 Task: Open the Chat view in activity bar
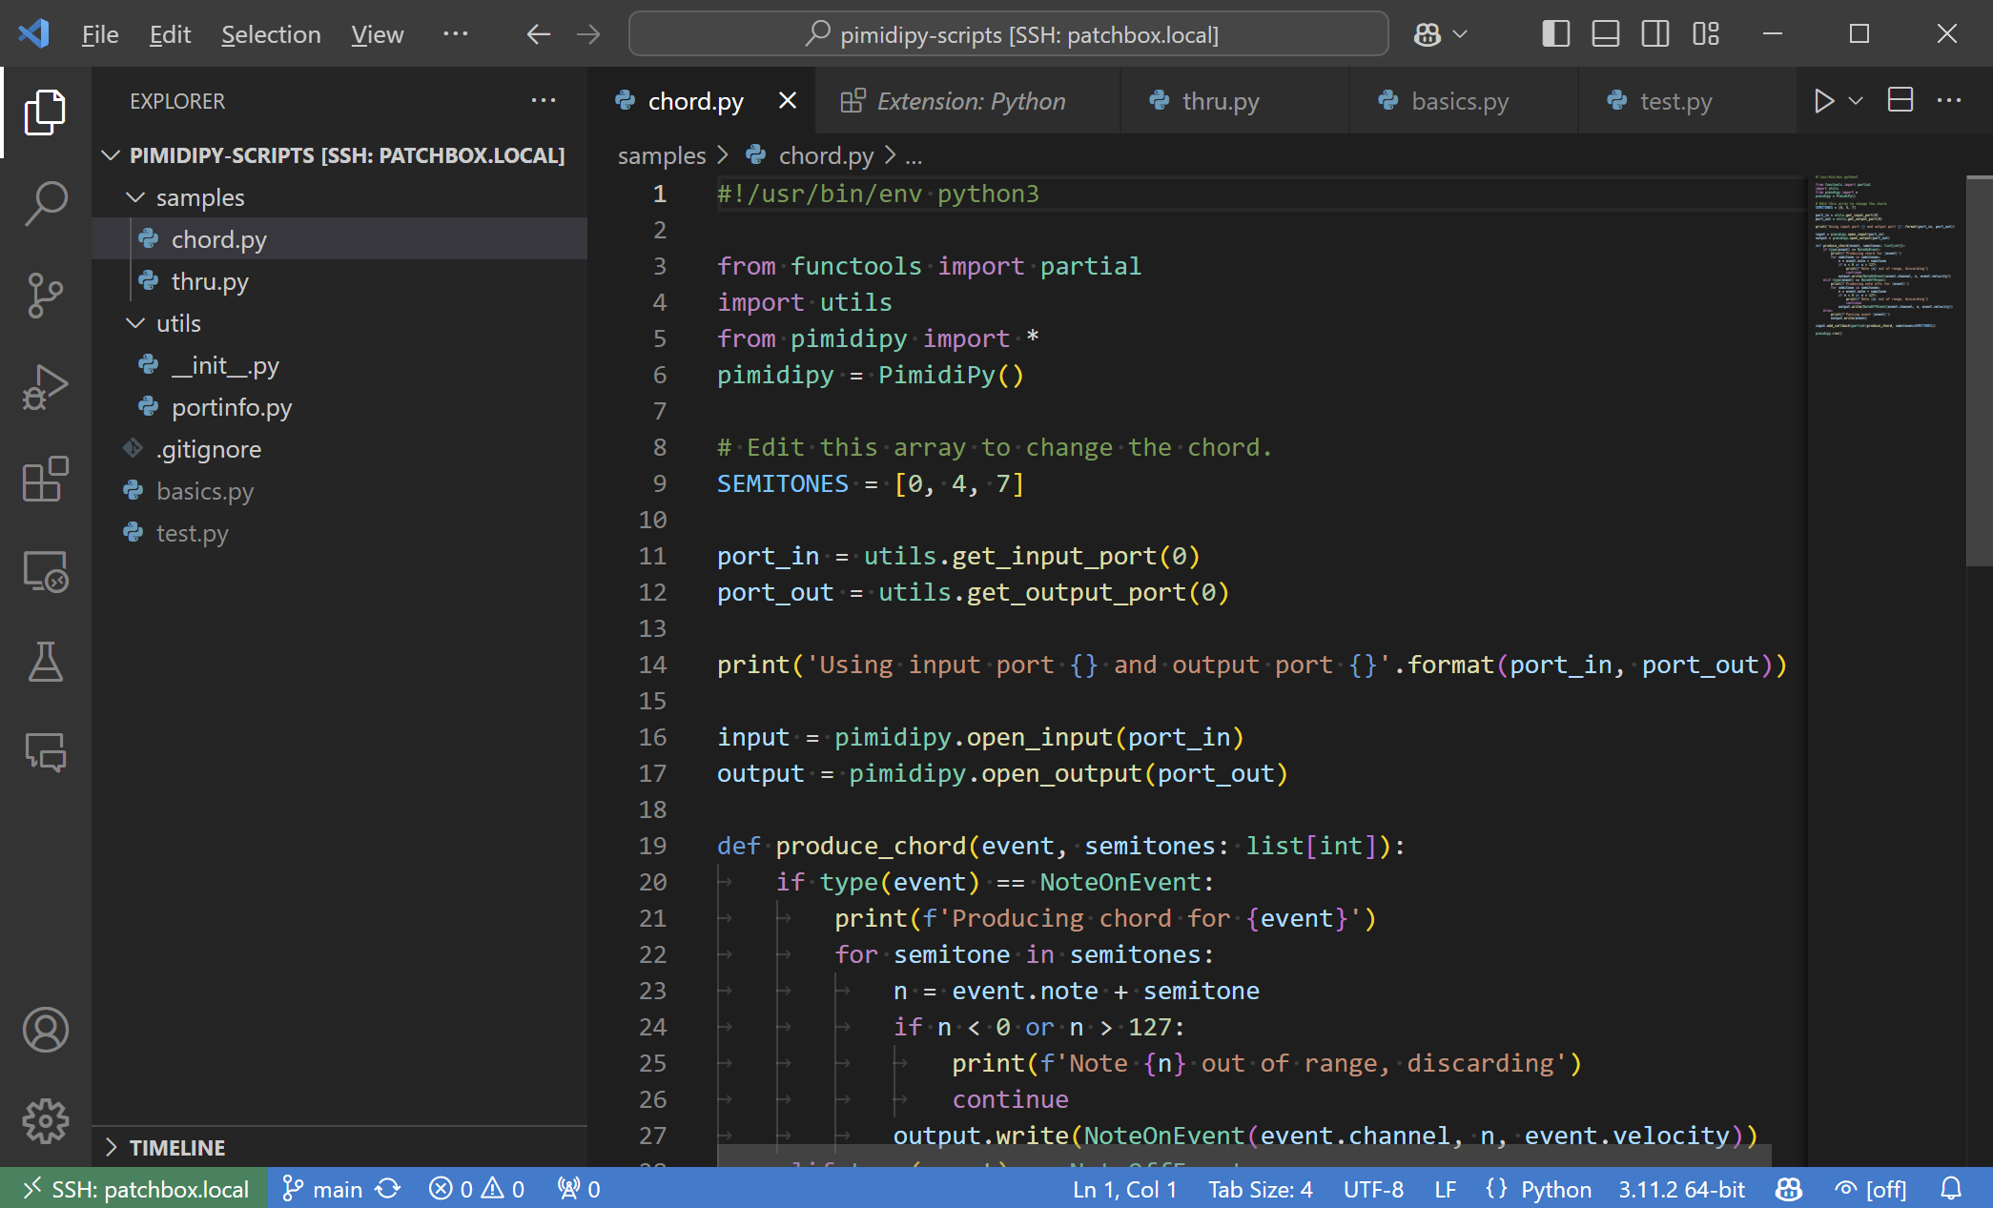(45, 752)
